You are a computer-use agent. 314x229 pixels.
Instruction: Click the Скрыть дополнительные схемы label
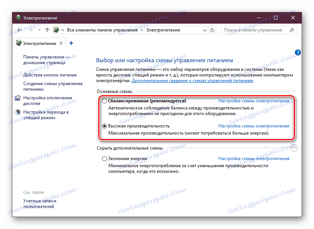[x=130, y=148]
